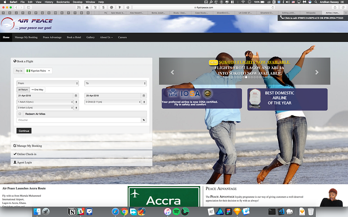
Task: Open Notion app in the dock
Action: pos(72,212)
